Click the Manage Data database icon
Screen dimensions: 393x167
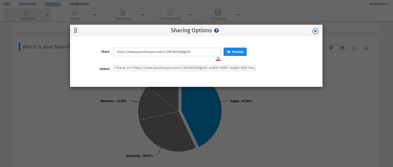click(x=218, y=13)
